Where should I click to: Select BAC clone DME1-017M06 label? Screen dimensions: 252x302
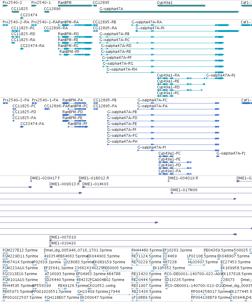(x=184, y=190)
